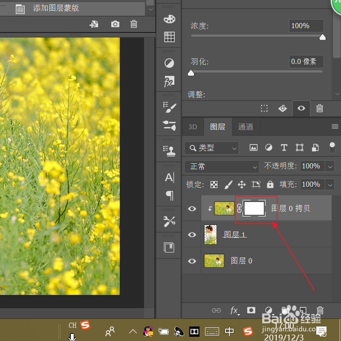Image resolution: width=341 pixels, height=341 pixels.
Task: Hide the 图层 0 layer
Action: coord(192,261)
